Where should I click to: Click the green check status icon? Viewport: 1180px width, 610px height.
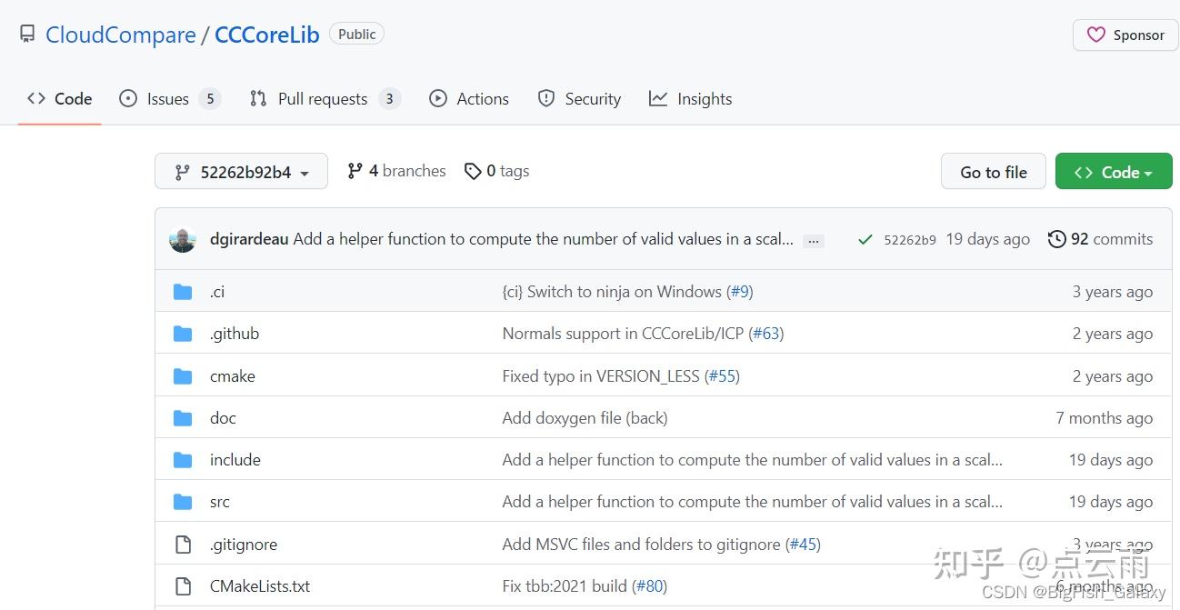pos(865,240)
